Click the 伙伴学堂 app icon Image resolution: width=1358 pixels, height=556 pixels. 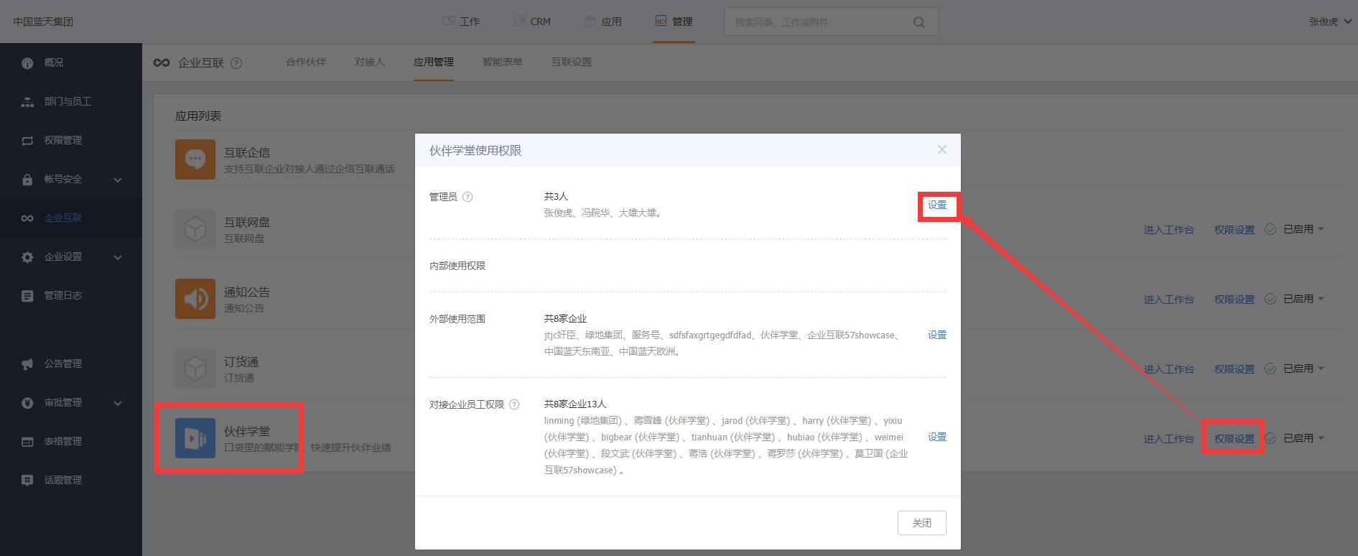(x=195, y=438)
